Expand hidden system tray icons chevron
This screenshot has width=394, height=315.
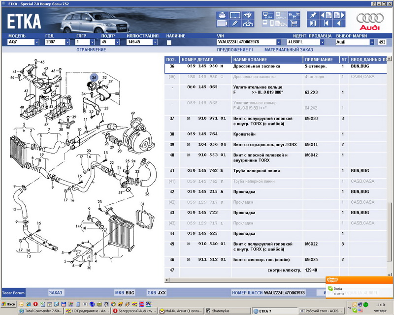349,308
